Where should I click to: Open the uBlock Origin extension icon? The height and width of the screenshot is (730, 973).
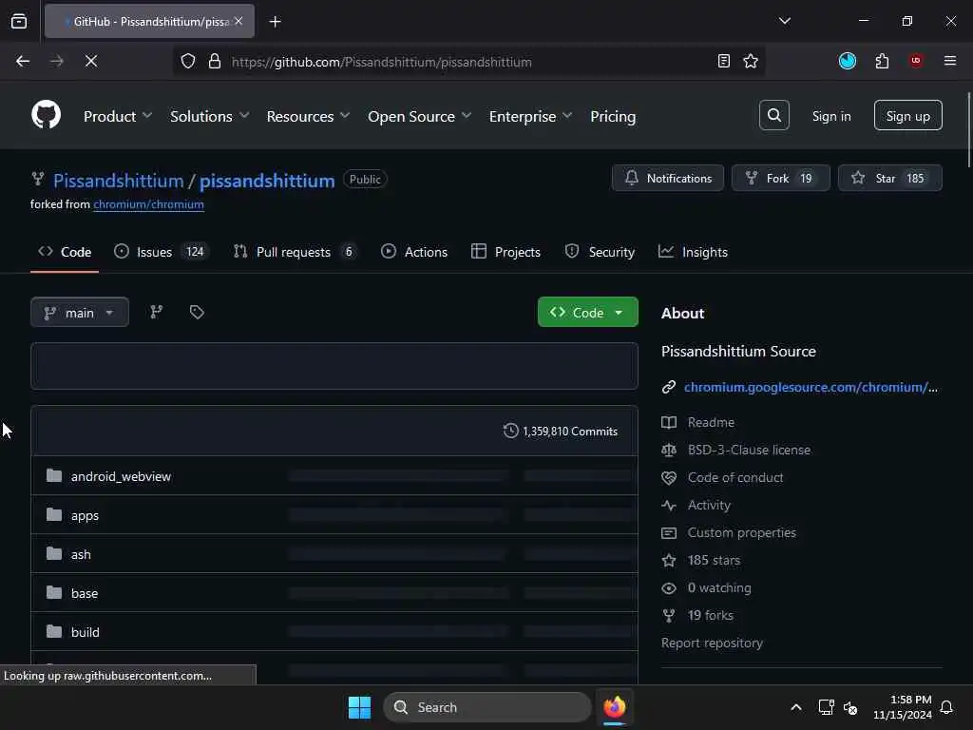(915, 61)
